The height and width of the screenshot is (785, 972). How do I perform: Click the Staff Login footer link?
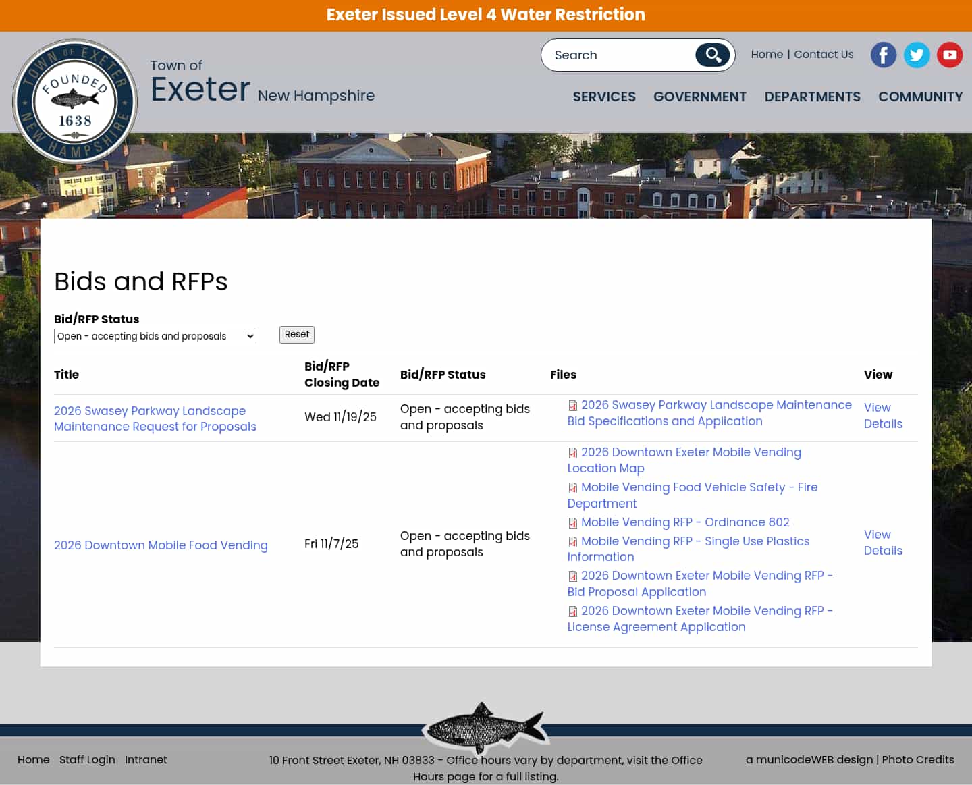coord(87,759)
